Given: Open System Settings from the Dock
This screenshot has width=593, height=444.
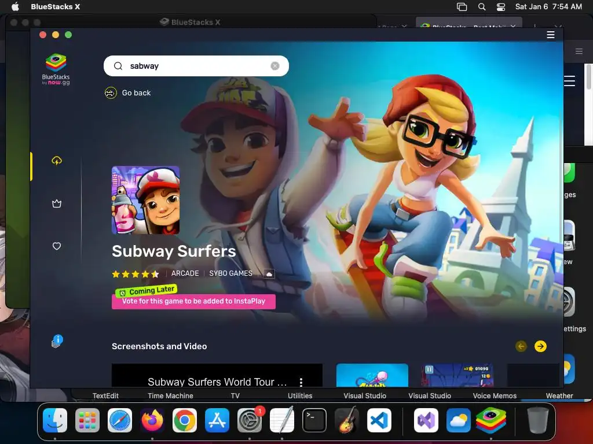Looking at the screenshot, I should point(250,420).
